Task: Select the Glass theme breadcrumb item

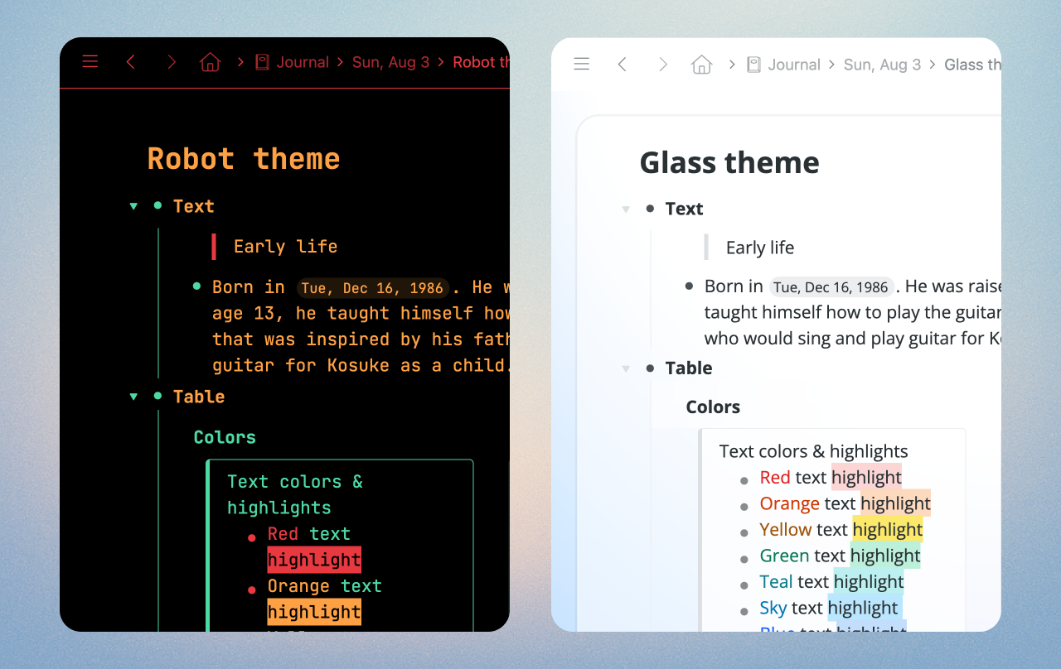Action: click(x=972, y=64)
